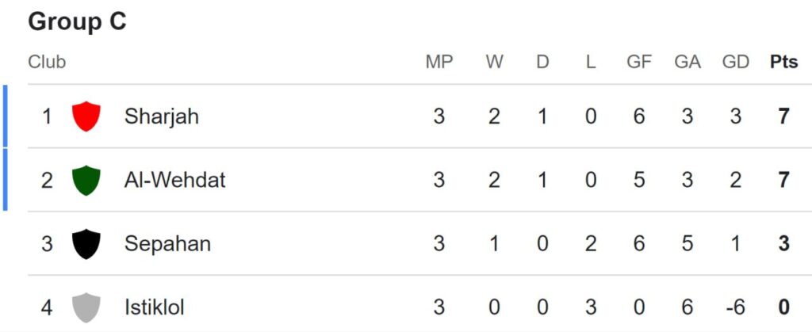Click Sepahan's black shield crest
This screenshot has width=812, height=332.
(86, 243)
